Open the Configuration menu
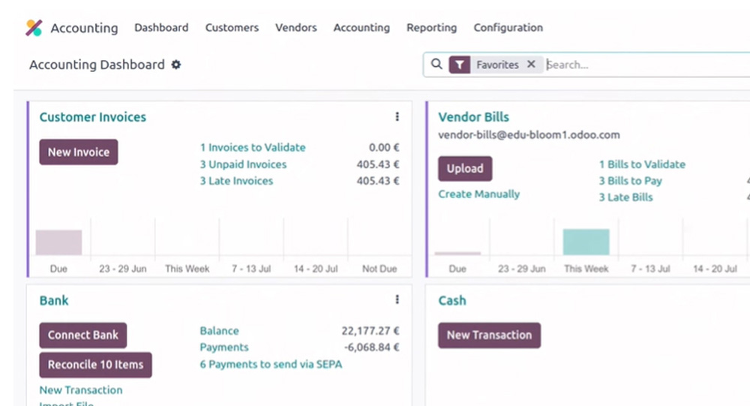750x406 pixels. 508,28
